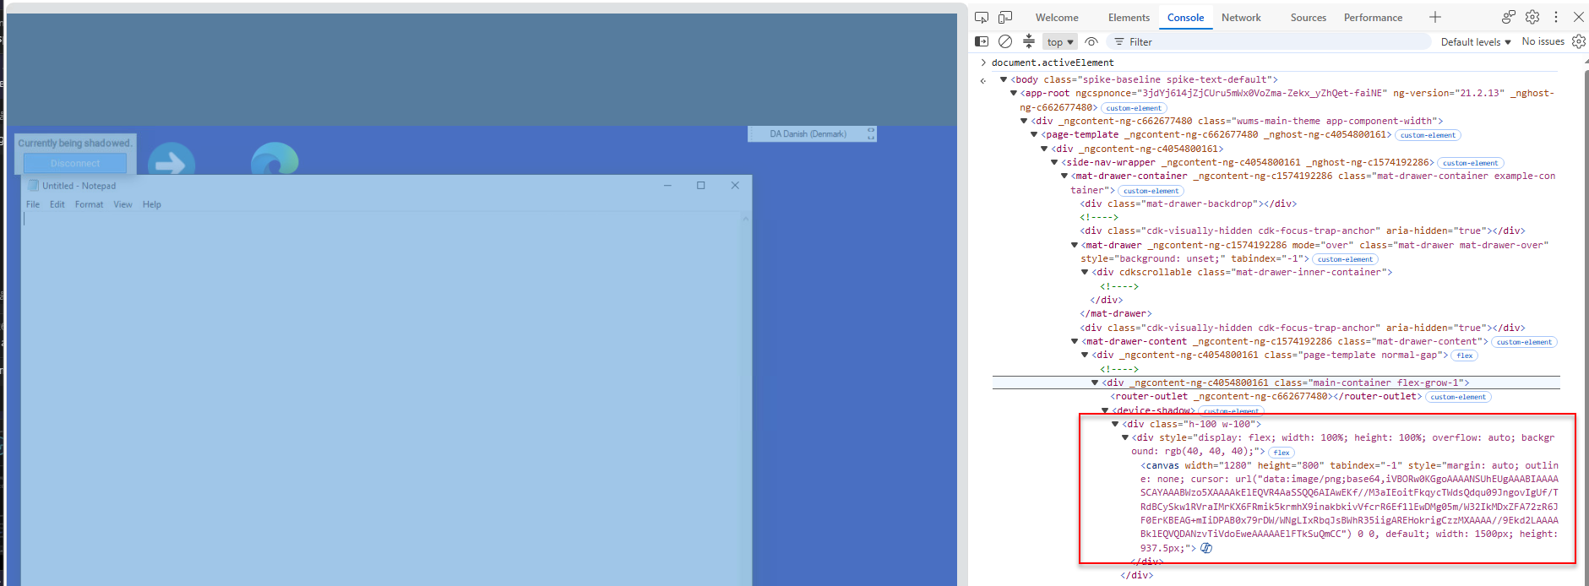This screenshot has width=1589, height=586.
Task: Open DevTools settings gear in the tab bar
Action: coord(1532,17)
